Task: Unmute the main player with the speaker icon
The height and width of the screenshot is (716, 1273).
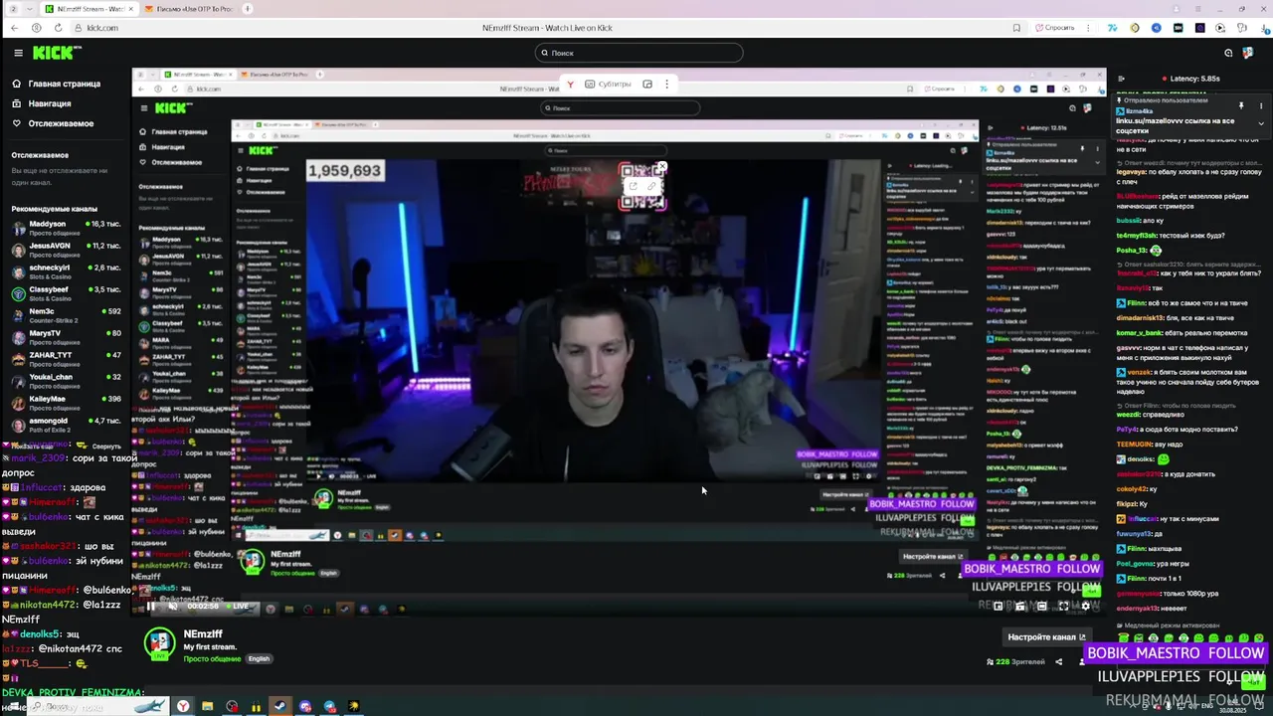Action: tap(173, 606)
